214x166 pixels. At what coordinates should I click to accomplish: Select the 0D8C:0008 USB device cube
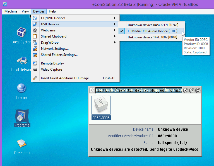(x=101, y=105)
